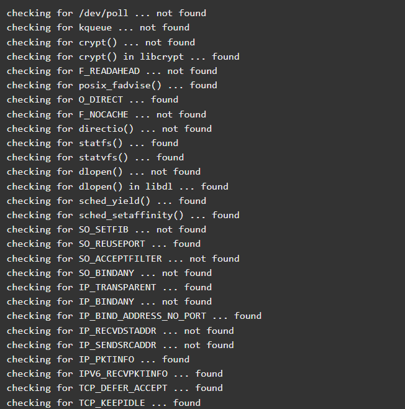Click the IP_TRANSPARENT text
This screenshot has width=405, height=409.
(117, 288)
